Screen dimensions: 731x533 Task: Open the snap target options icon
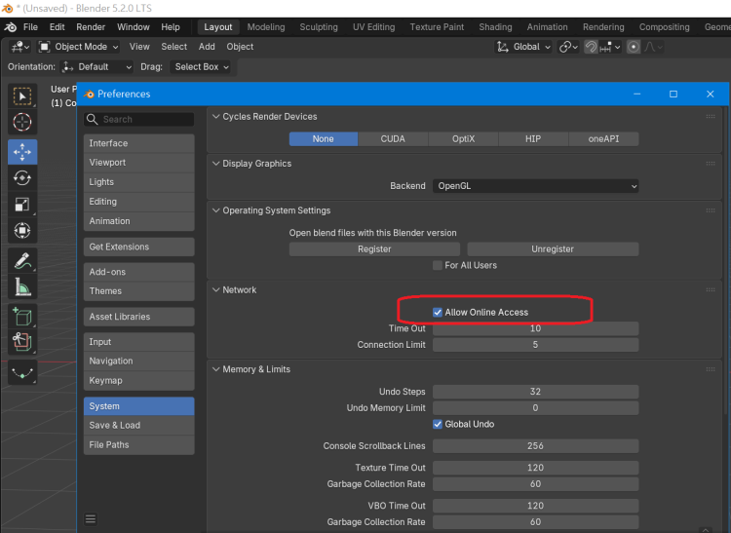tap(610, 47)
